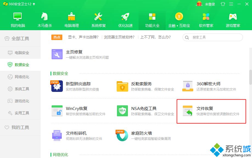Open 系统修复 wrench icon
Image resolution: width=252 pixels, height=158 pixels.
(98, 16)
